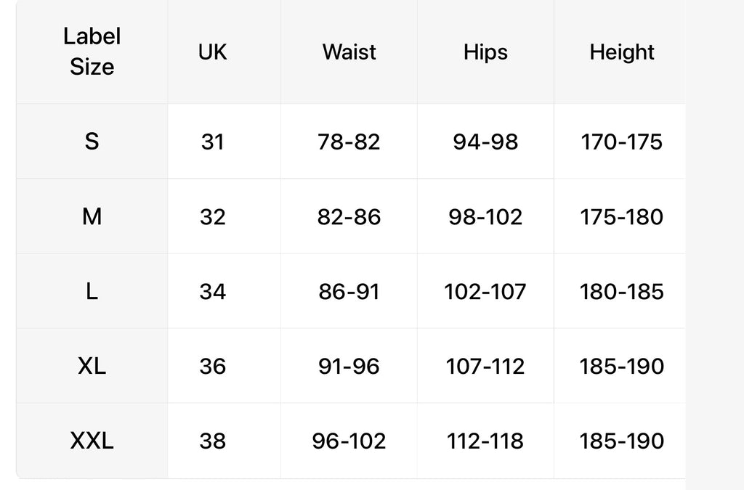
Task: Click the XL label size cell
Action: (92, 366)
